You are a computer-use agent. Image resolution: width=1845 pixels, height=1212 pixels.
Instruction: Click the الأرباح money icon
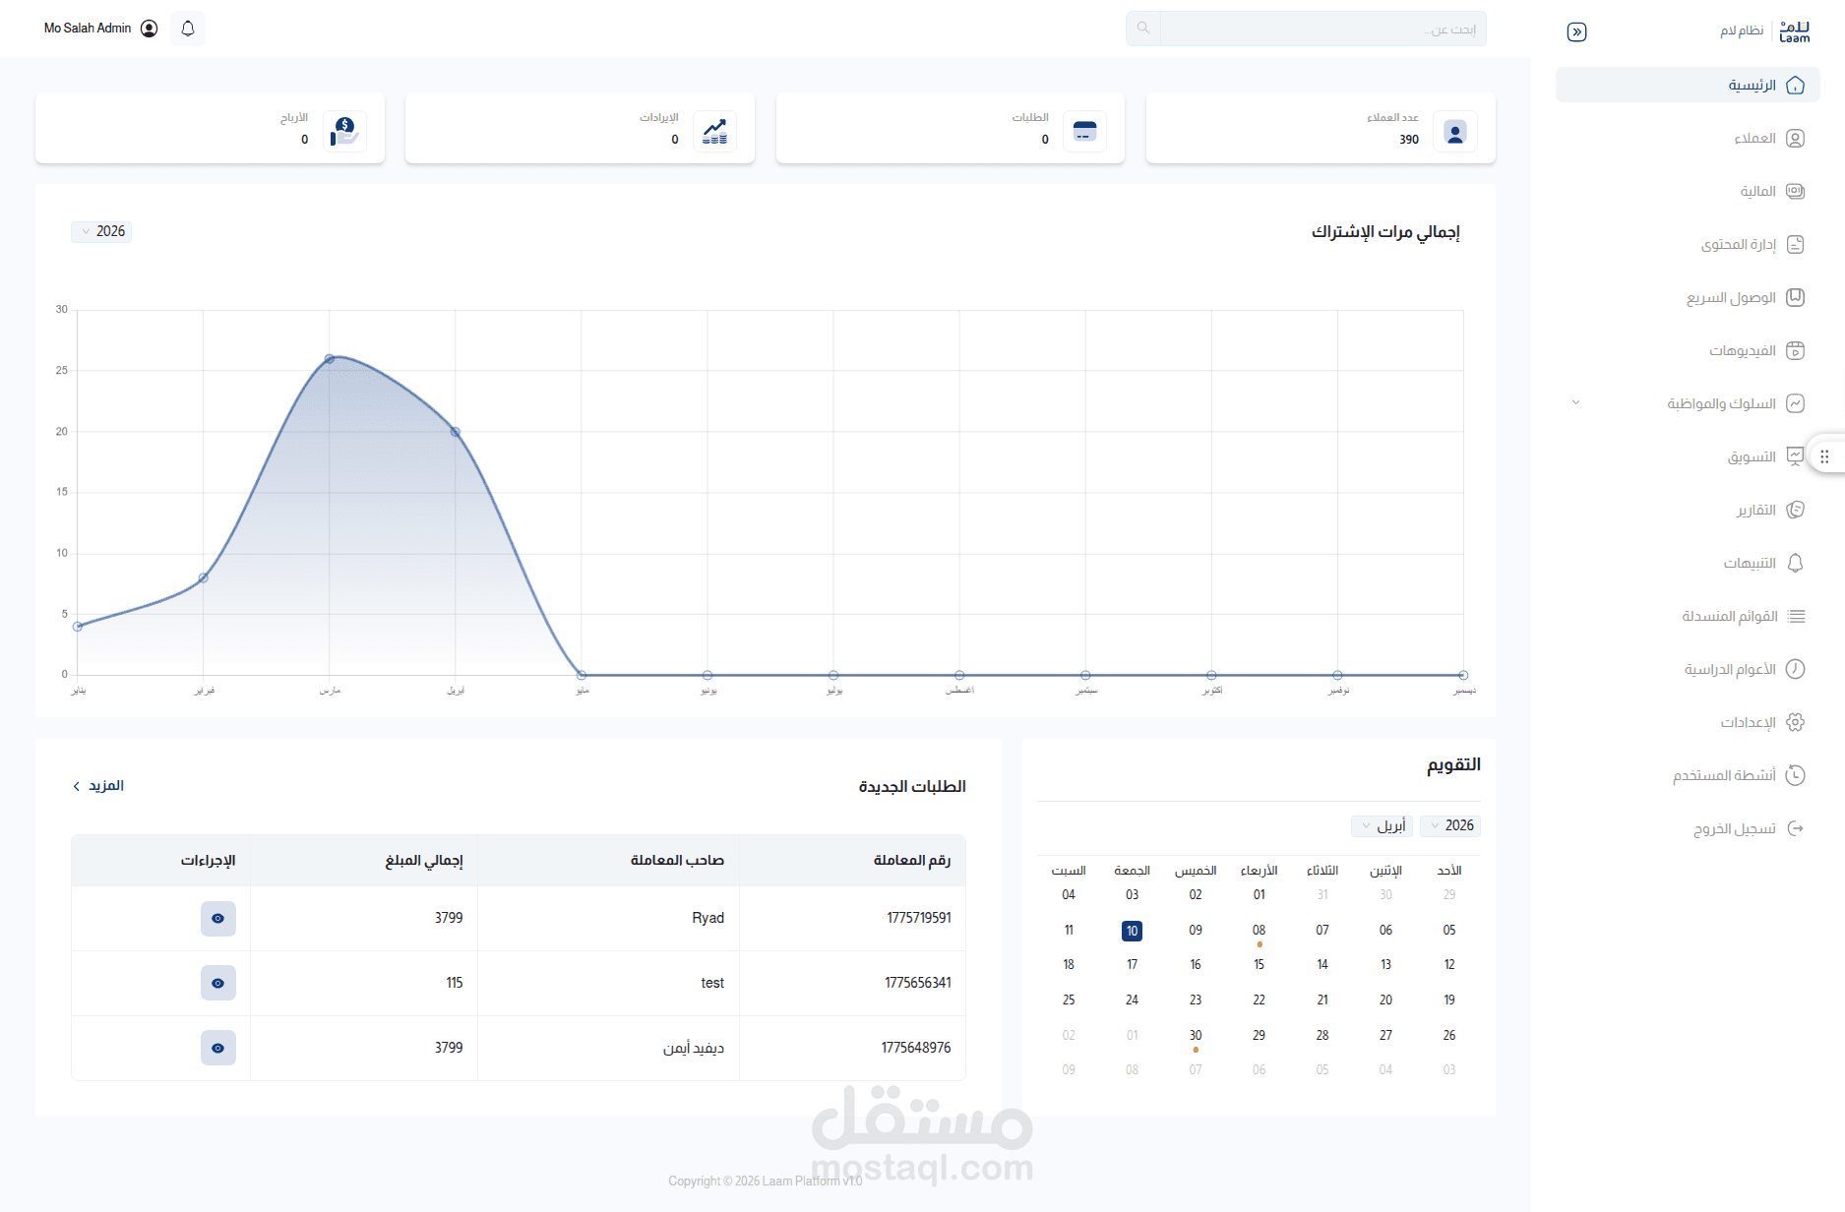click(344, 131)
